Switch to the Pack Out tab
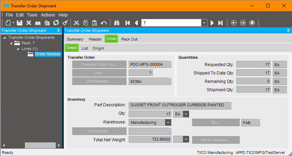292x156 pixels. [129, 39]
